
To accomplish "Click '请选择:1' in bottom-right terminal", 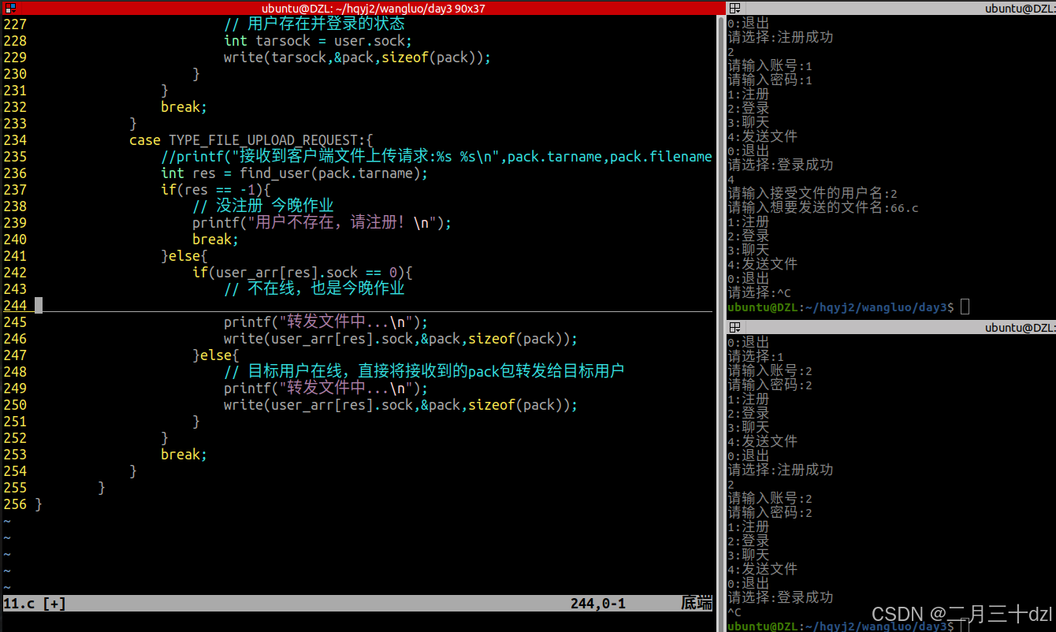I will [x=756, y=357].
